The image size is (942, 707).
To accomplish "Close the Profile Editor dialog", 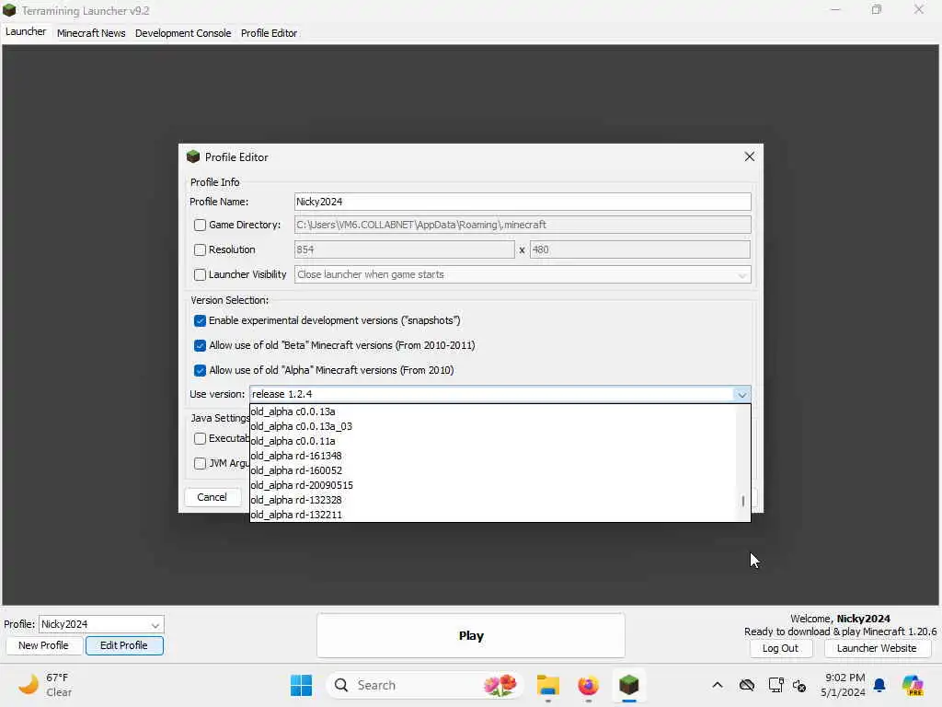I will (x=749, y=156).
